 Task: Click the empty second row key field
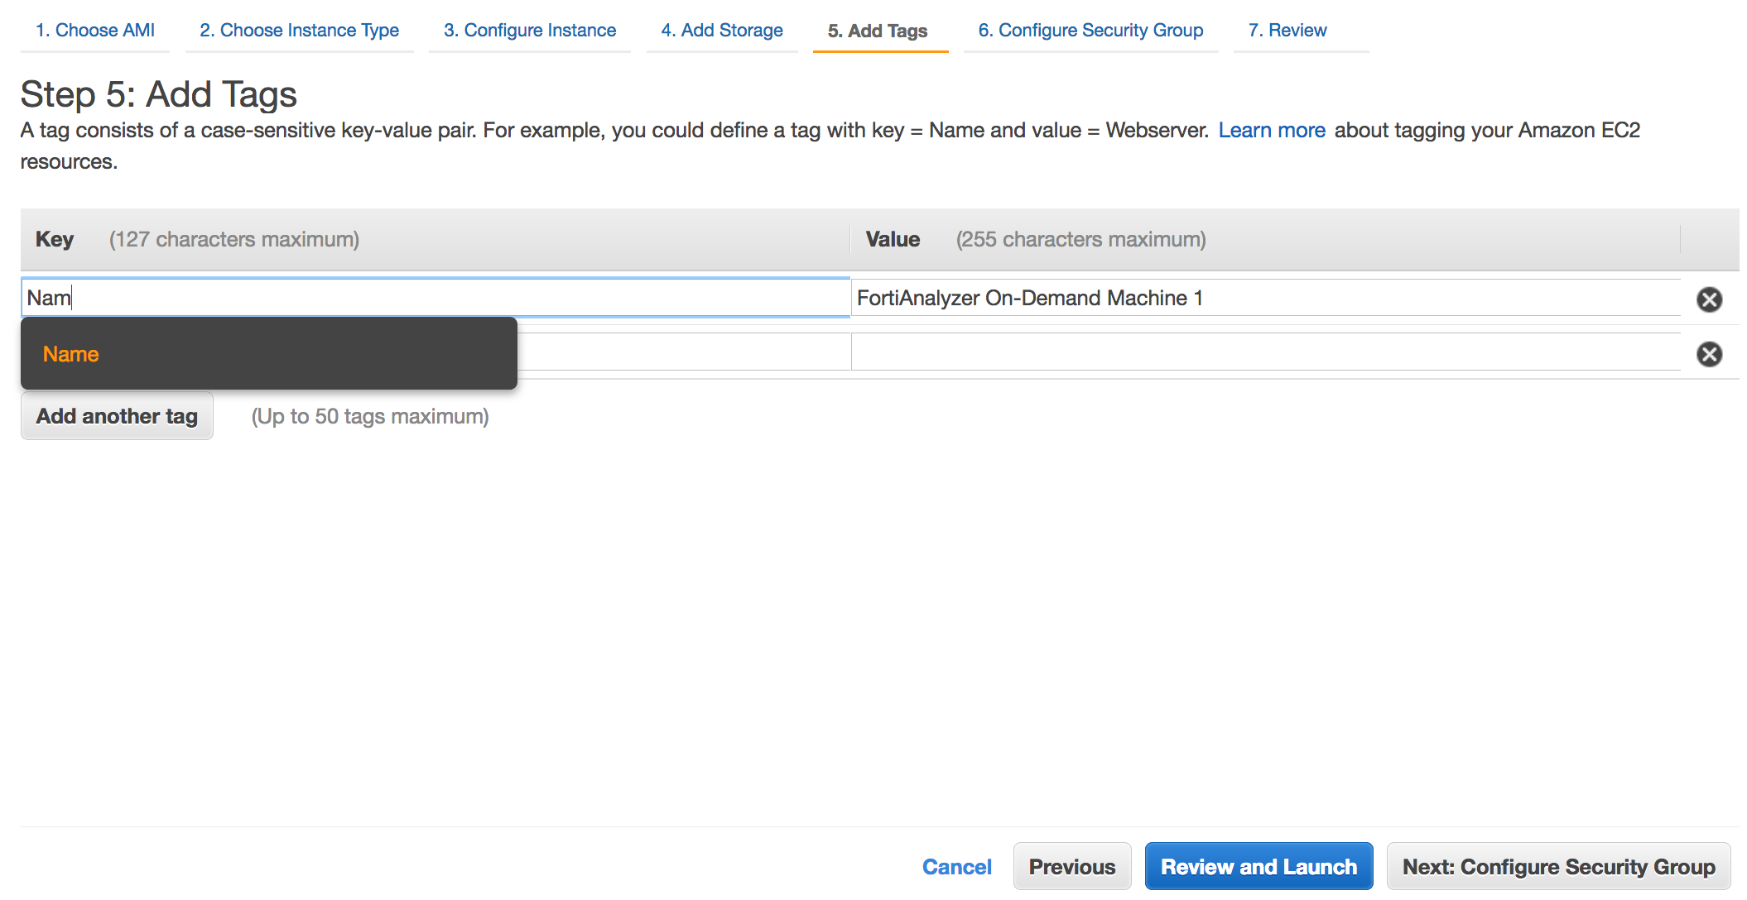click(683, 353)
